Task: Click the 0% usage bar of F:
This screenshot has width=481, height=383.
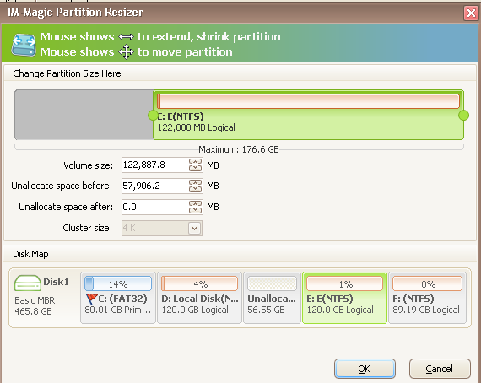Action: (x=427, y=283)
